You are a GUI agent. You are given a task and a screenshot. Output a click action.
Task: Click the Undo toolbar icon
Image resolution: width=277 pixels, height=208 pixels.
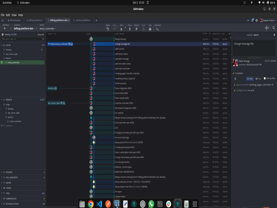click(x=107, y=29)
